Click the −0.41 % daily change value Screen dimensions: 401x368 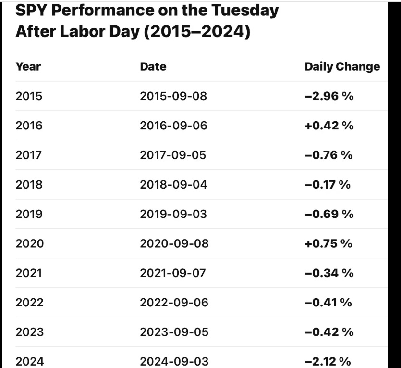(328, 303)
